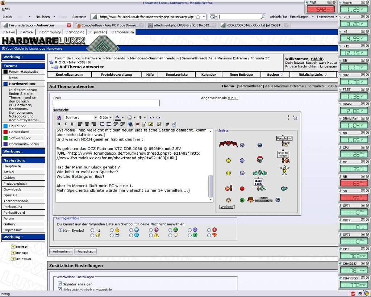Select the sunglasses smiley post icon radio
The height and width of the screenshot is (297, 371).
tap(112, 235)
